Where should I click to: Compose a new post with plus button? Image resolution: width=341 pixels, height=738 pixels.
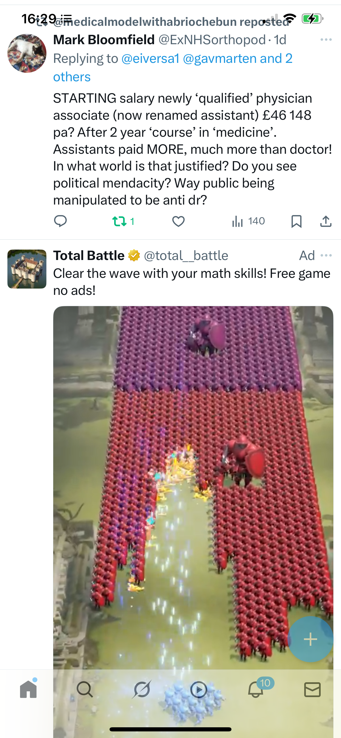point(310,639)
